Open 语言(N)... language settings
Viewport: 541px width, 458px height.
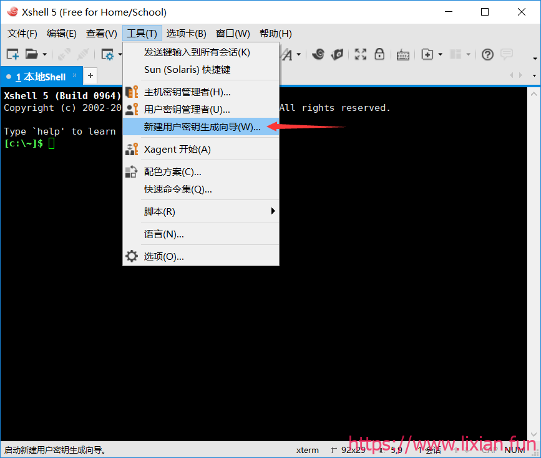point(201,234)
